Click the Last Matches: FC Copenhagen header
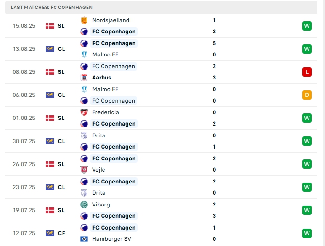The image size is (325, 246). [x=52, y=8]
